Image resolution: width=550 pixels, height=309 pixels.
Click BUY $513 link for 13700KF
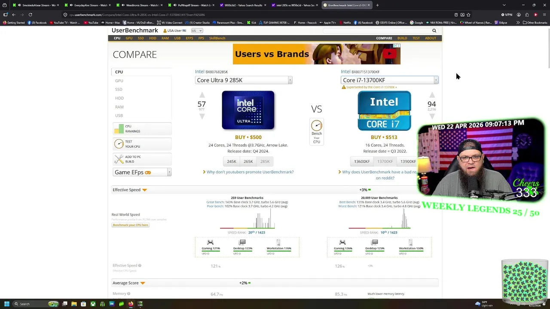384,137
